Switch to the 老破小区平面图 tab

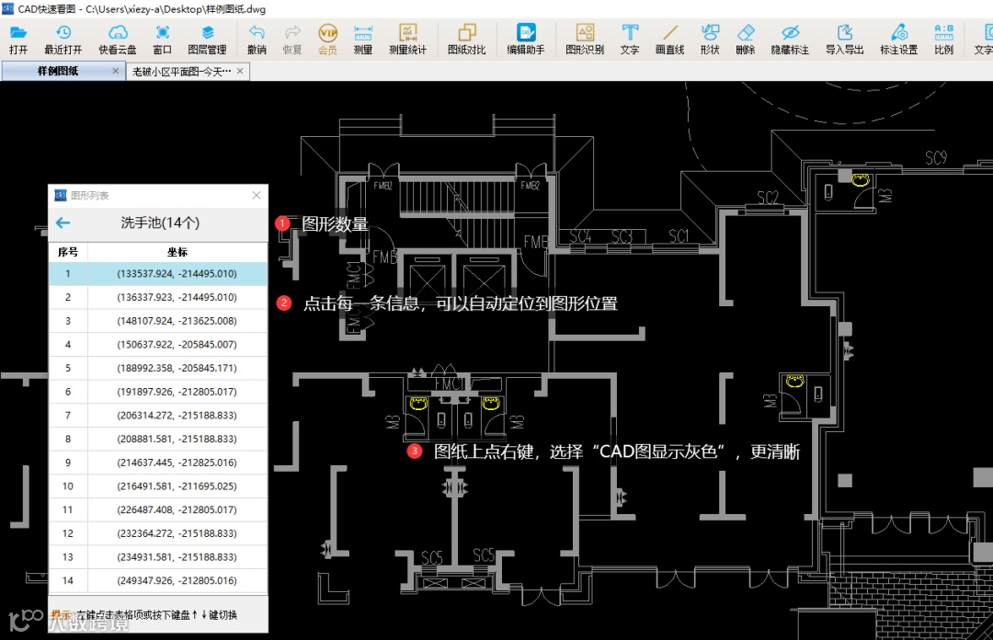pyautogui.click(x=181, y=72)
